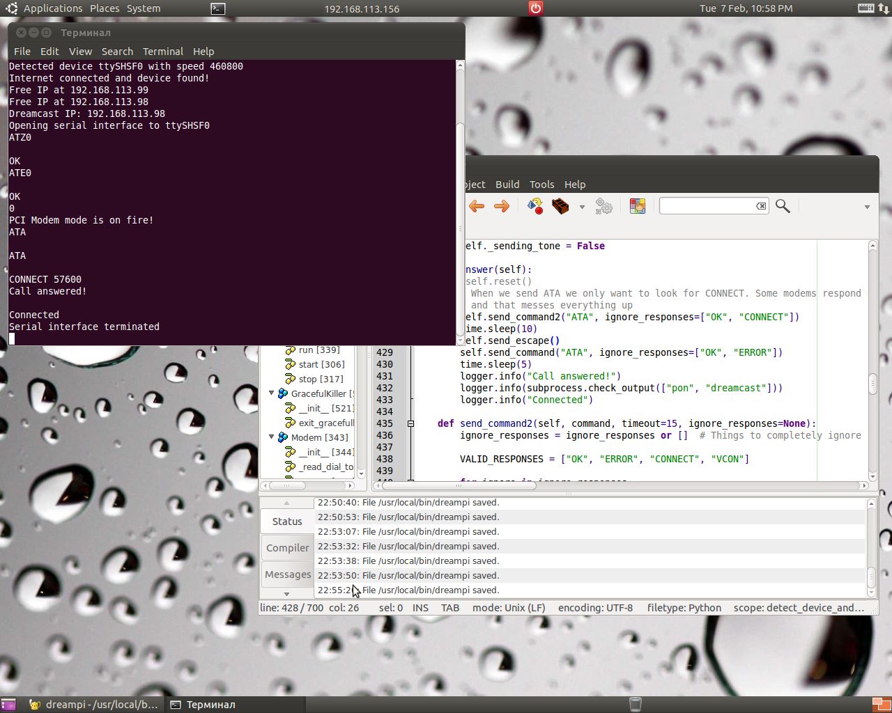Click the keyboard indicator icon in top panel
Viewport: 892px width, 713px height.
click(x=866, y=8)
